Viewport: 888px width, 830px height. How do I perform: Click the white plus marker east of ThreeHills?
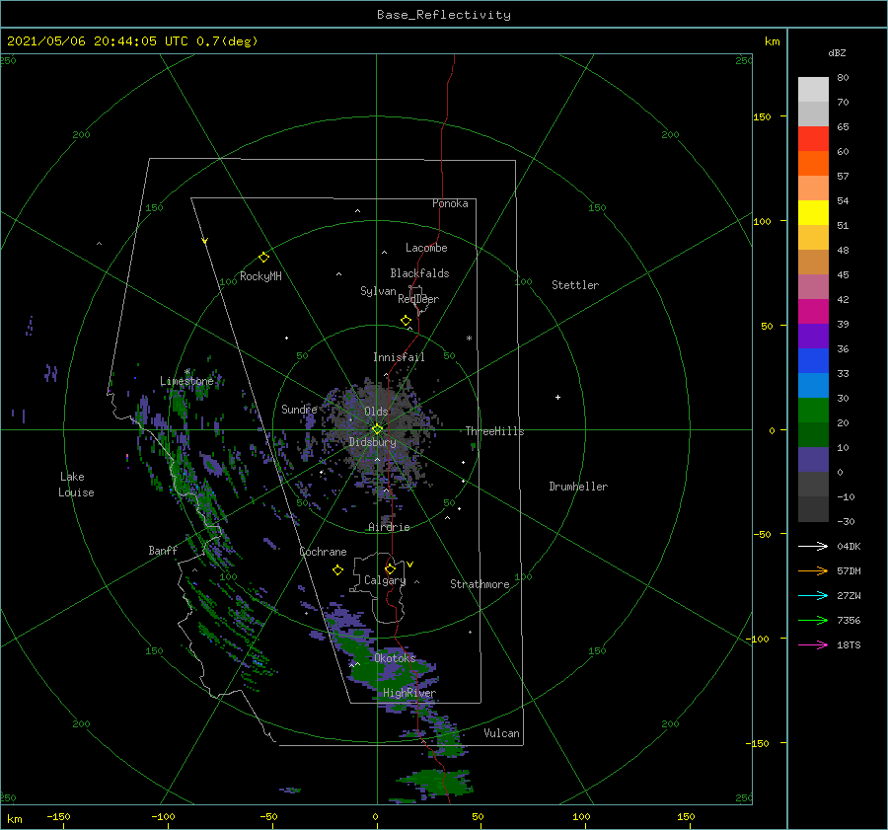(557, 397)
